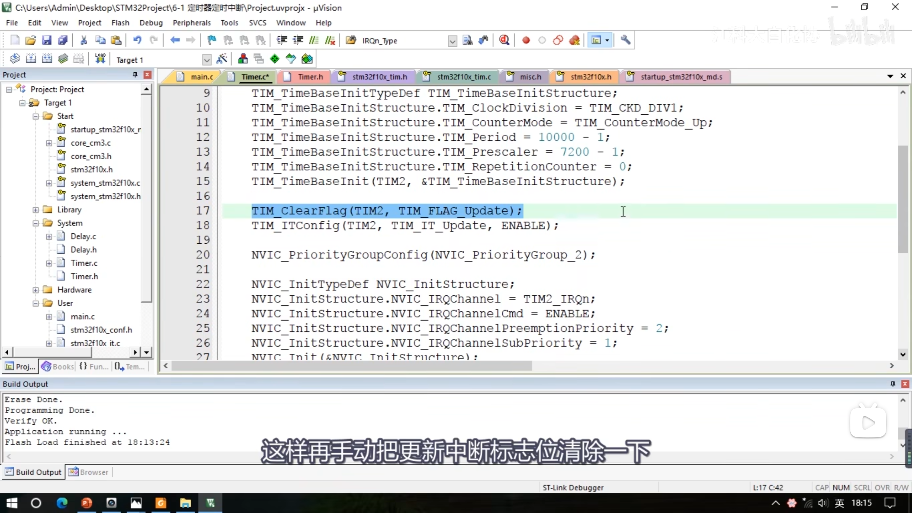The height and width of the screenshot is (513, 912).
Task: Click the editor vertical scrollbar thumb
Action: coord(903,199)
